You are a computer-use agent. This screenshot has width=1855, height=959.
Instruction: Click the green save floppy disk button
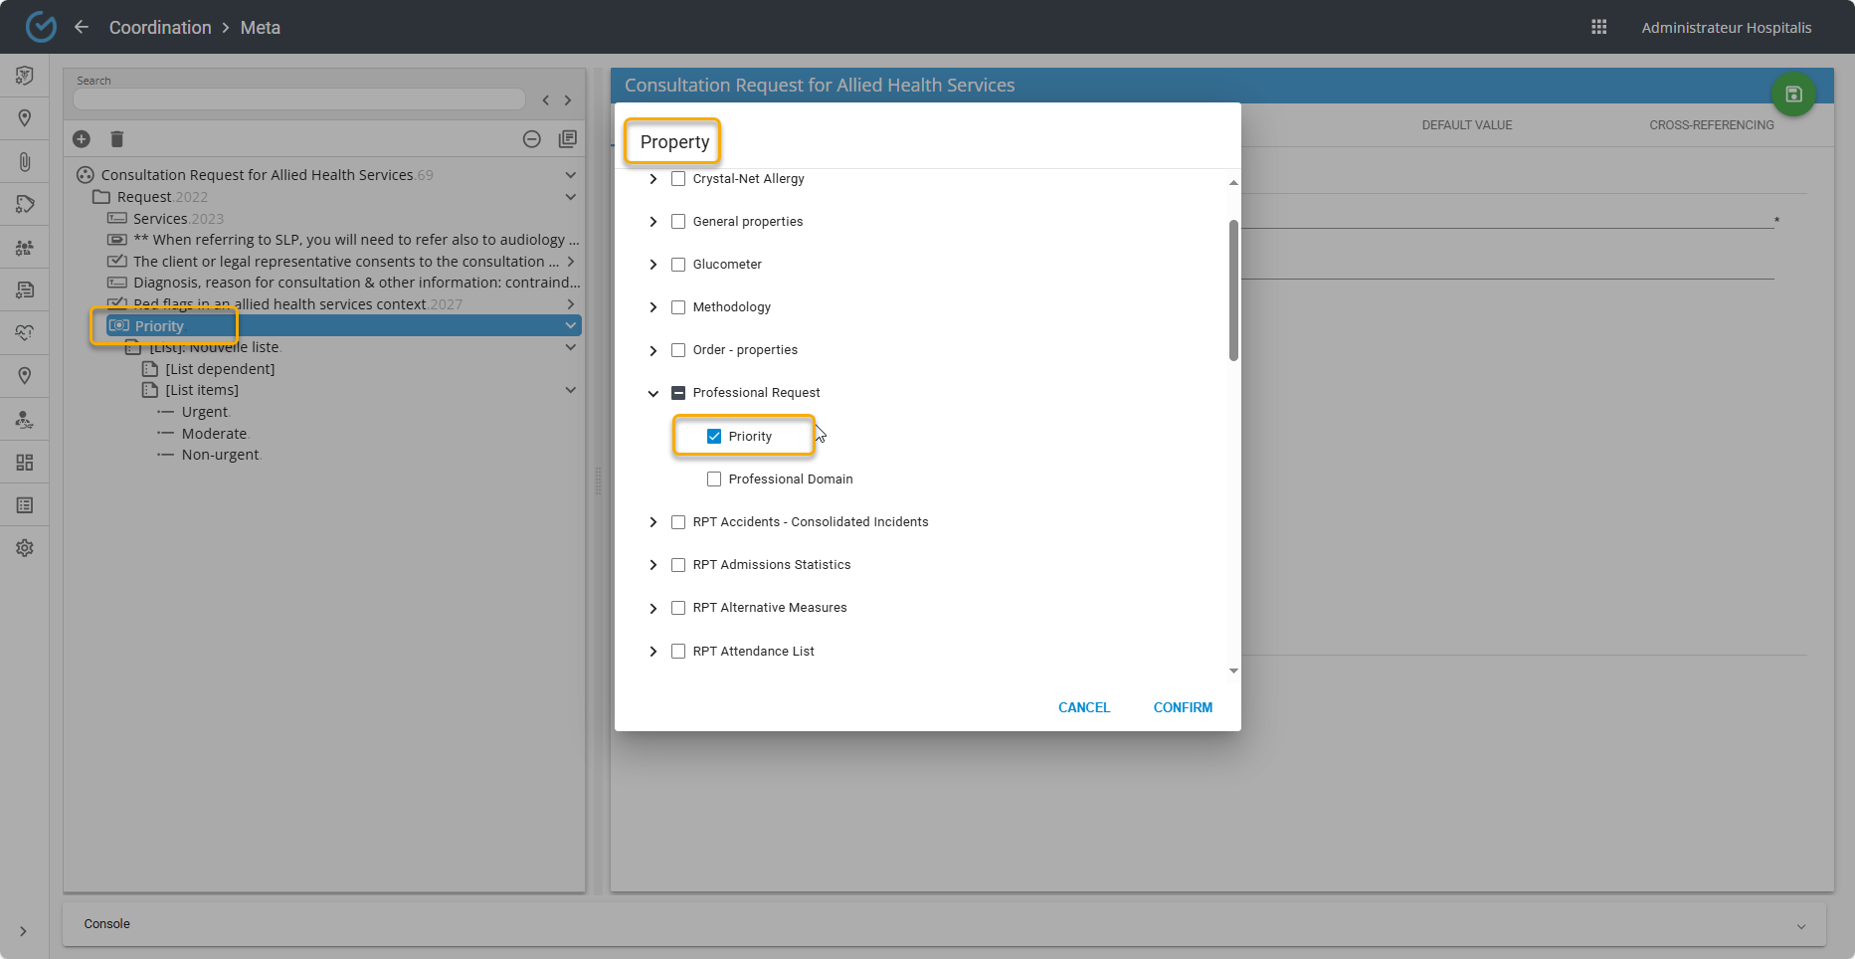1793,95
